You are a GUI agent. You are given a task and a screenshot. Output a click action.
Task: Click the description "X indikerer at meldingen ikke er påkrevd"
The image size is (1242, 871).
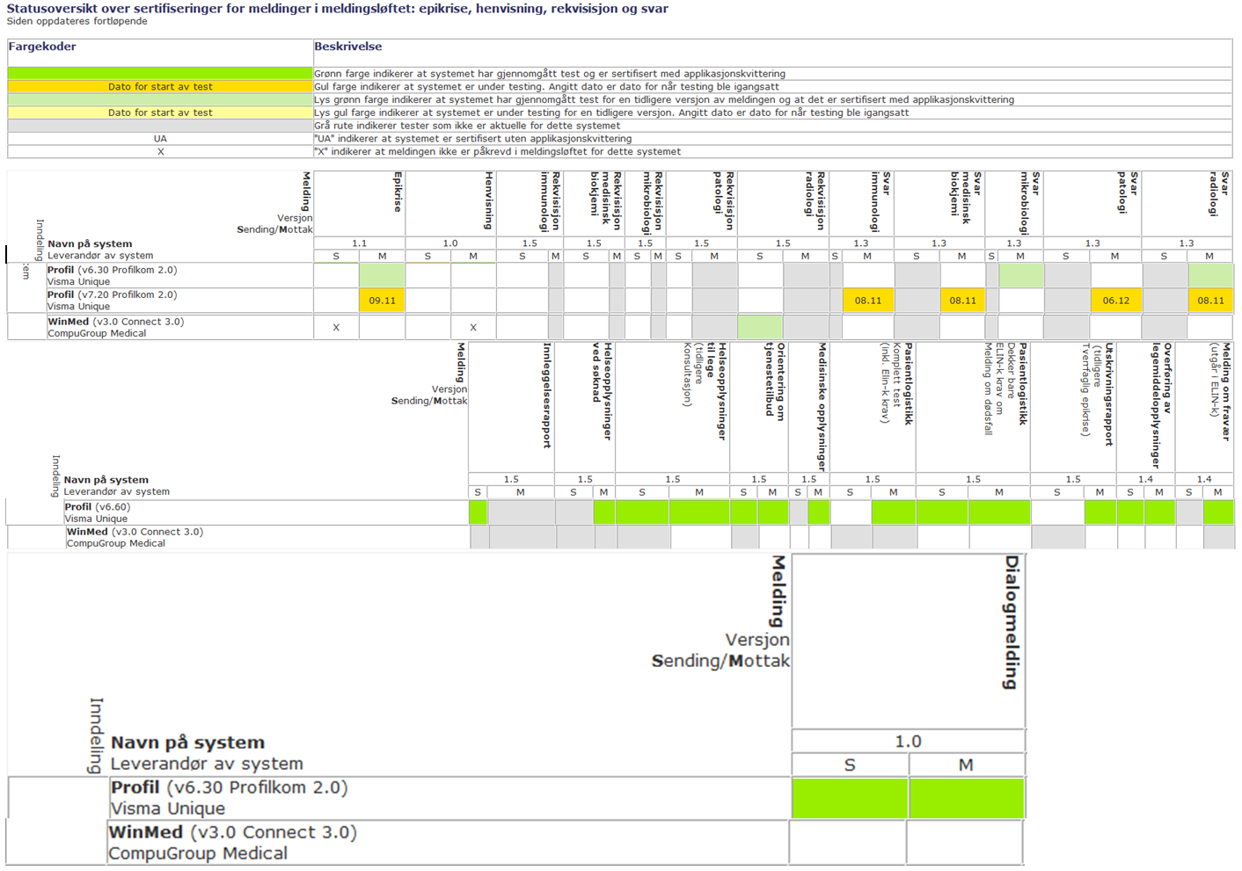[x=497, y=152]
